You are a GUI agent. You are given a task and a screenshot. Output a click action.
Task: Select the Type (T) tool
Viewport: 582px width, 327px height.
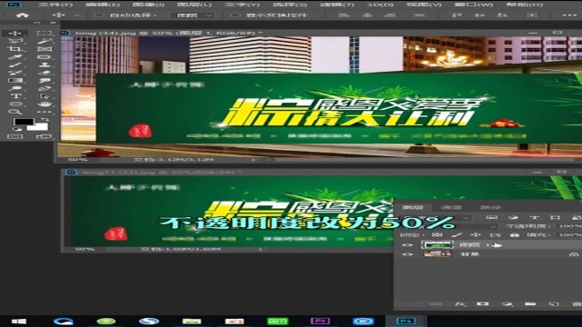15,96
